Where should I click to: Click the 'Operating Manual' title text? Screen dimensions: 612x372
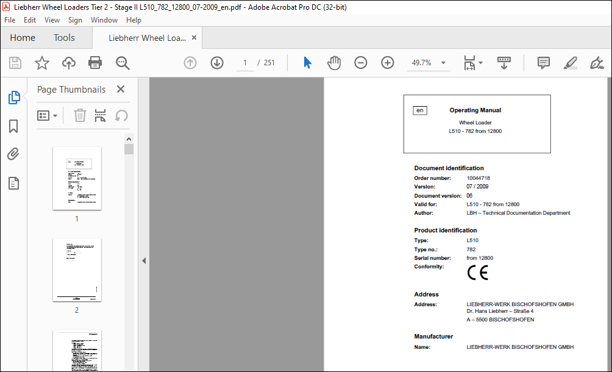coord(475,110)
